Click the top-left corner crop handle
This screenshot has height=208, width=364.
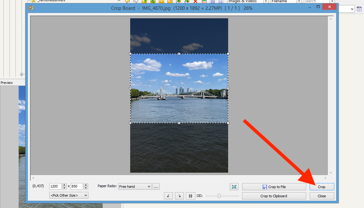130,54
